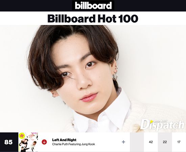This screenshot has width=186, height=152.
Task: Click the Charlie Puth Featuring Jung Kook credit
Action: click(73, 144)
